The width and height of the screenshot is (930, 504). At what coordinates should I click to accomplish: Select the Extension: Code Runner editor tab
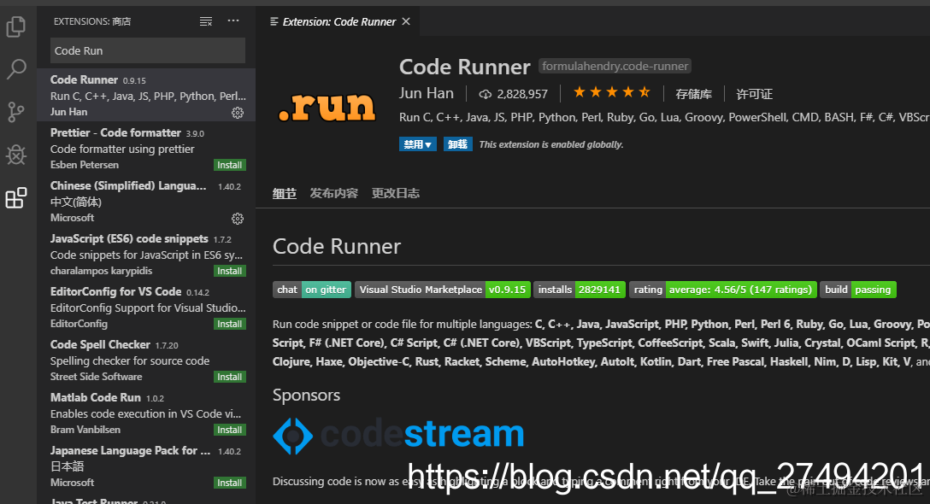pos(339,21)
